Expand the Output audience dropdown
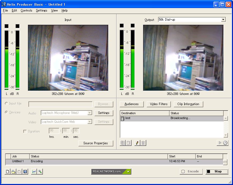 click(223, 20)
